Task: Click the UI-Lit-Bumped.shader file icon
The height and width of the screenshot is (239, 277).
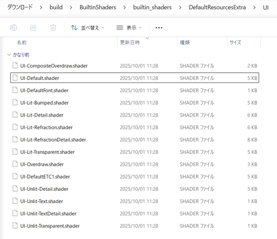Action: (x=15, y=103)
